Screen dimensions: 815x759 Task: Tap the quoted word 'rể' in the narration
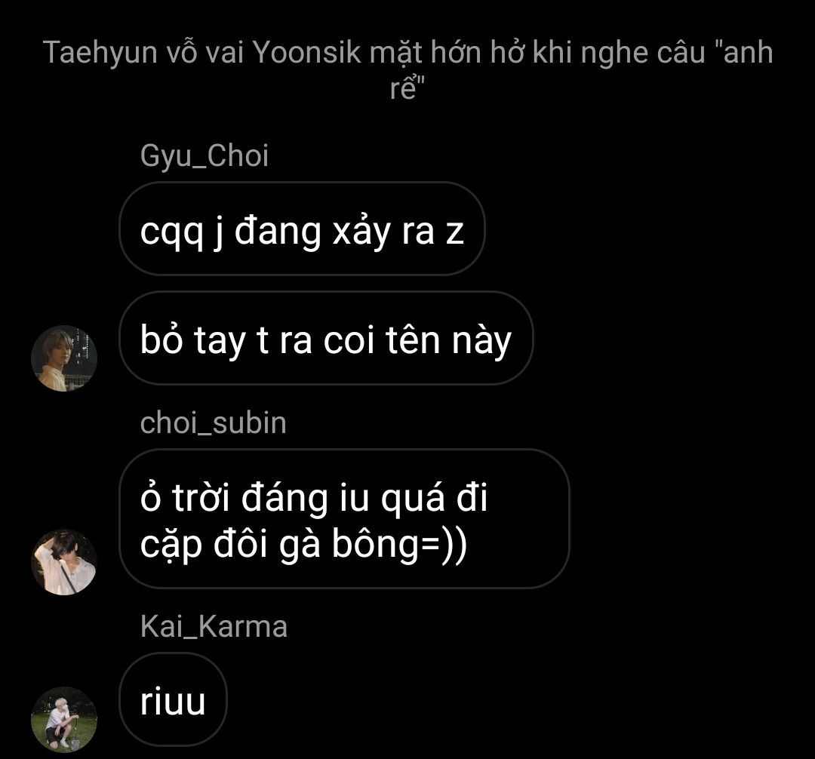point(404,88)
